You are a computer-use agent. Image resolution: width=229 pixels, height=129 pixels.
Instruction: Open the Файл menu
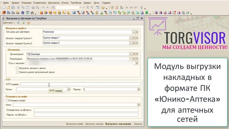click(x=6, y=3)
